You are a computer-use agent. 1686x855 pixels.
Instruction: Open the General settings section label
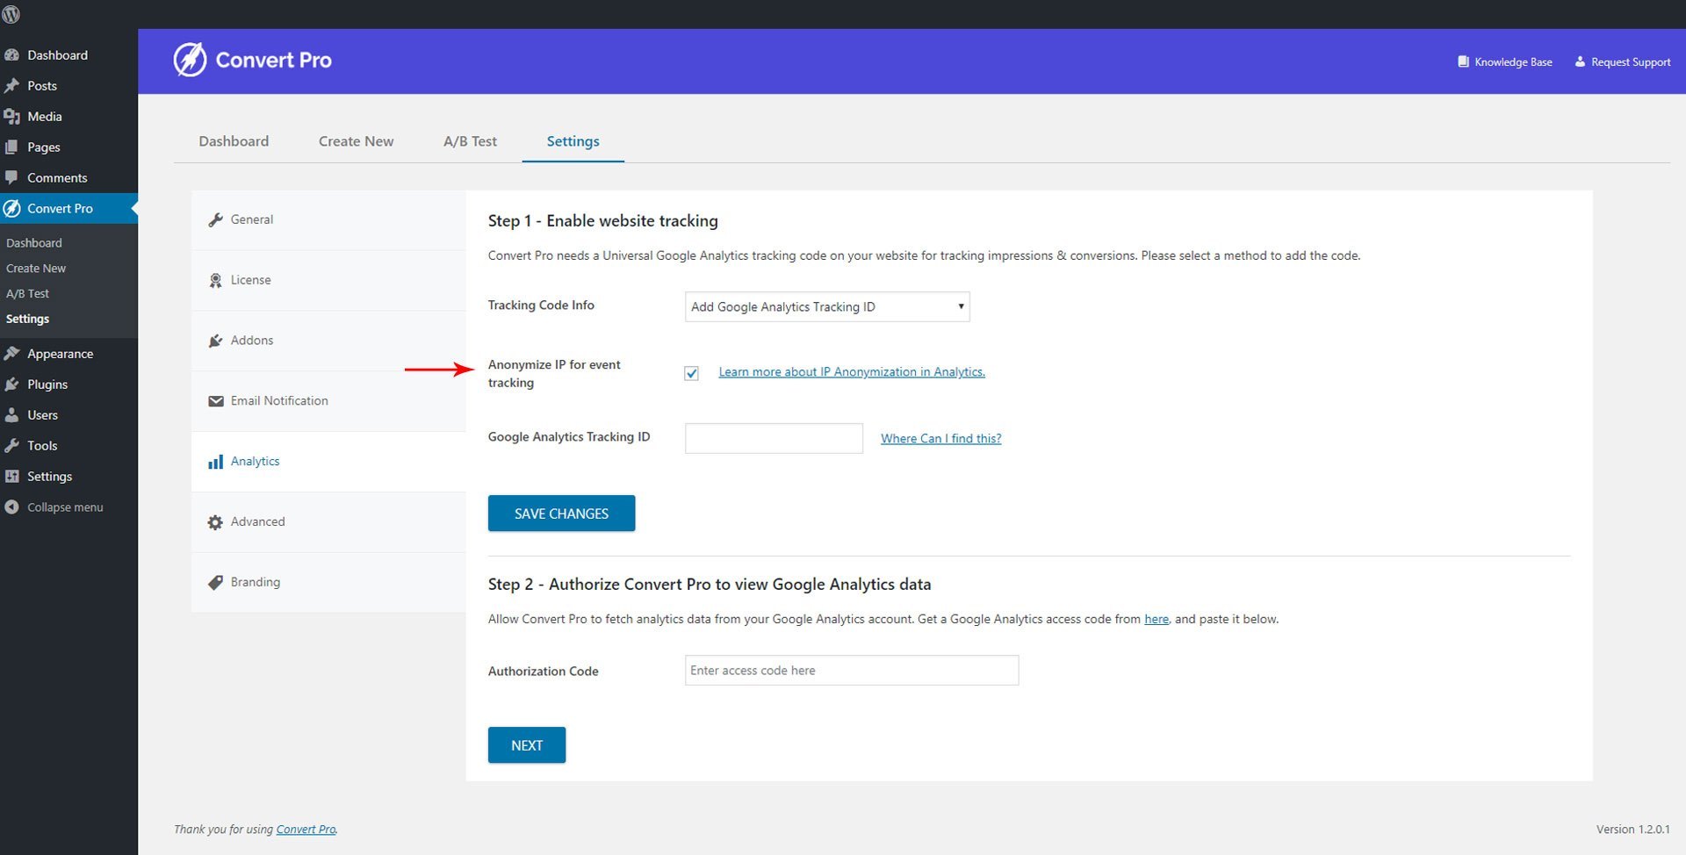[251, 219]
